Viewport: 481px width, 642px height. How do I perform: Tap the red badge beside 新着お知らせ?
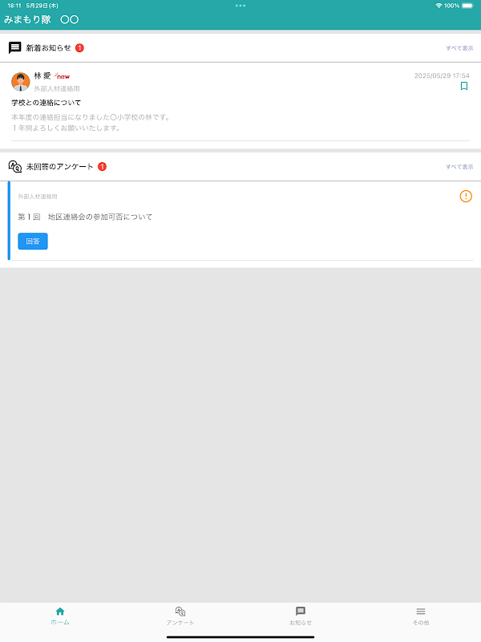point(79,48)
